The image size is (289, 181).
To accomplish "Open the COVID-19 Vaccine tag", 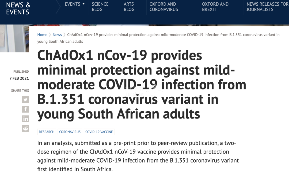I will [x=99, y=132].
